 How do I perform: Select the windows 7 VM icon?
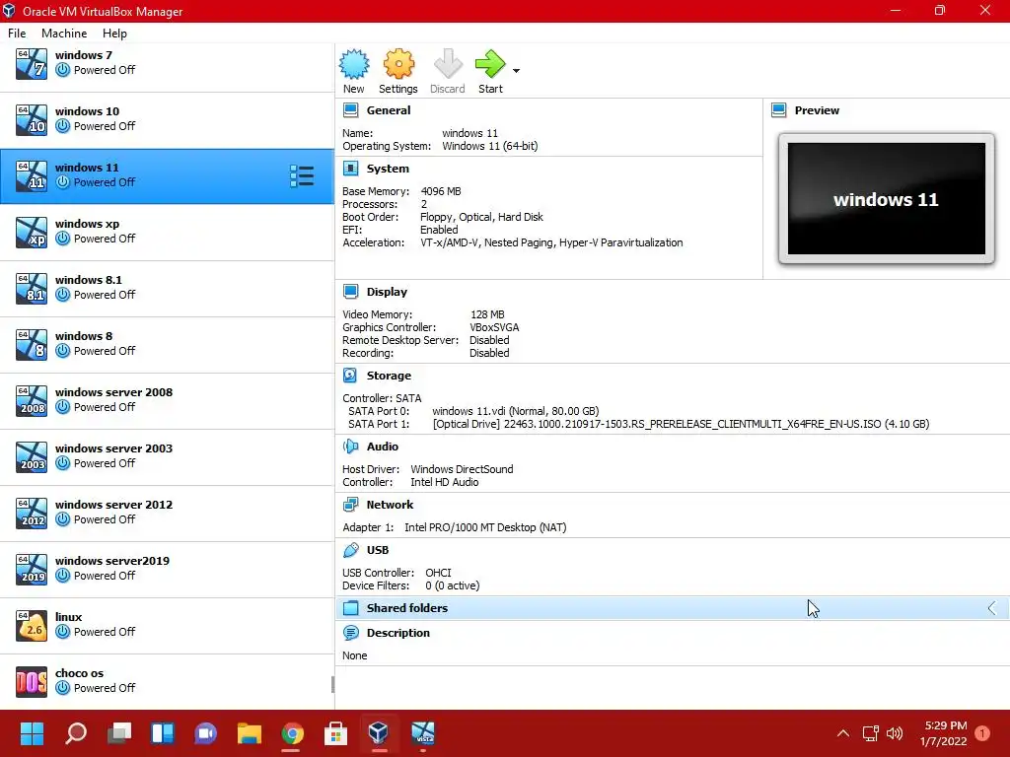[32, 64]
